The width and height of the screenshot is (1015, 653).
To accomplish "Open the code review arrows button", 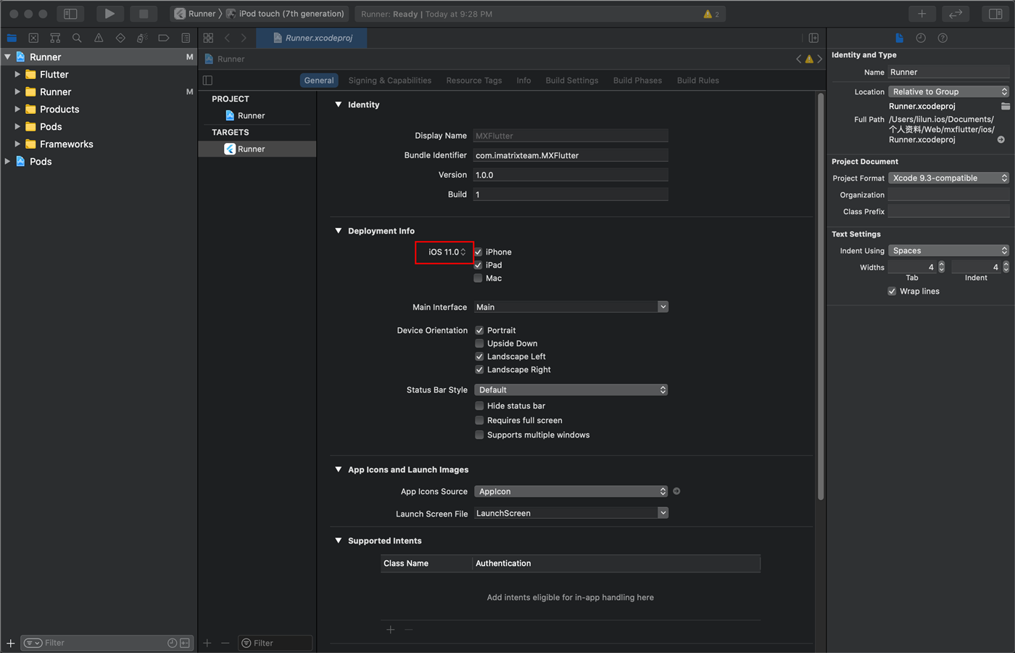I will [956, 14].
